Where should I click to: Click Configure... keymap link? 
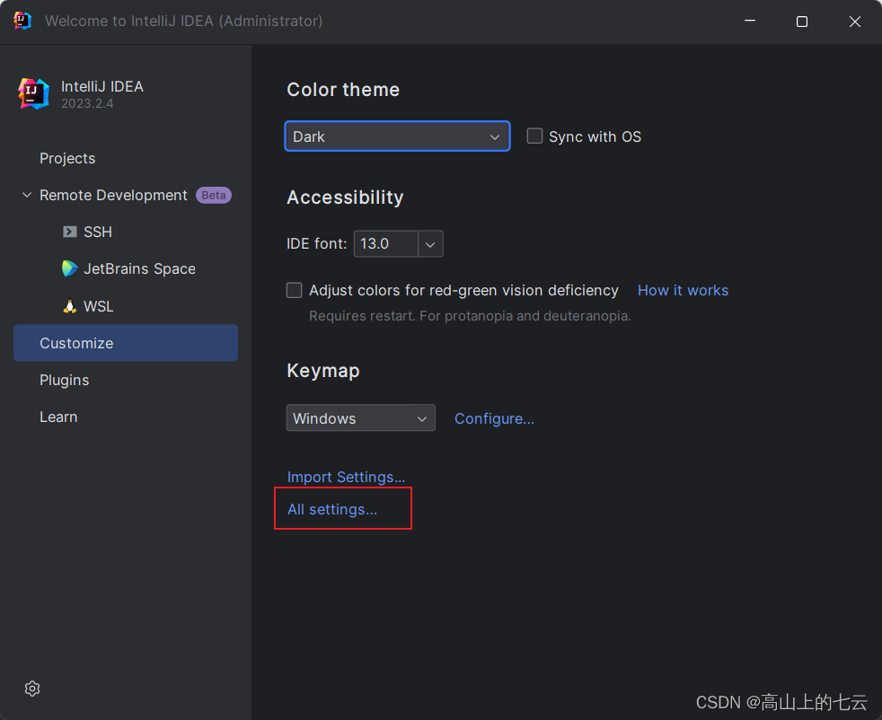[x=494, y=418]
